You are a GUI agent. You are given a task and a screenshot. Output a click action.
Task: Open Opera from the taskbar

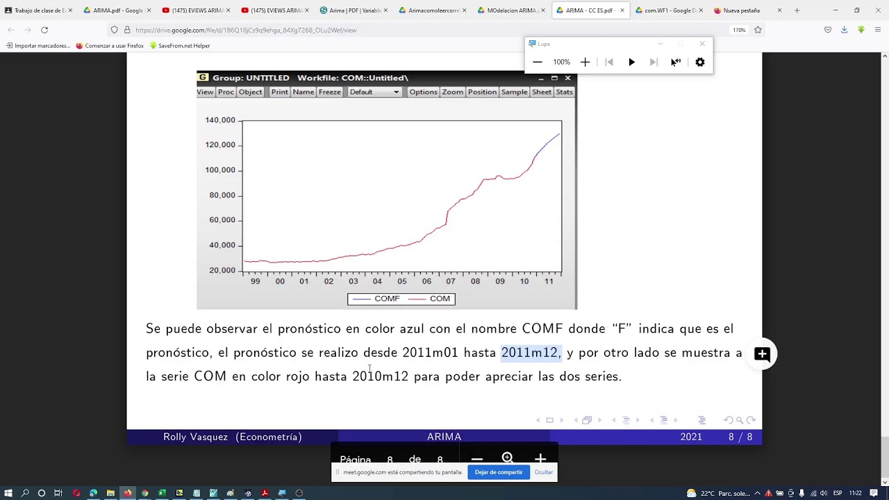pos(76,493)
